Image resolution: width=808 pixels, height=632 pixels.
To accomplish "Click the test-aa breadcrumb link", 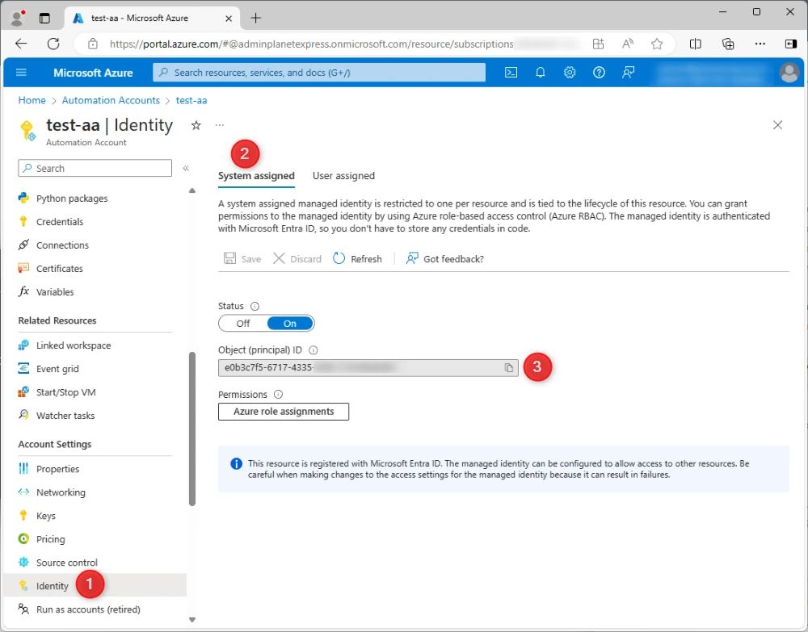I will [x=191, y=100].
